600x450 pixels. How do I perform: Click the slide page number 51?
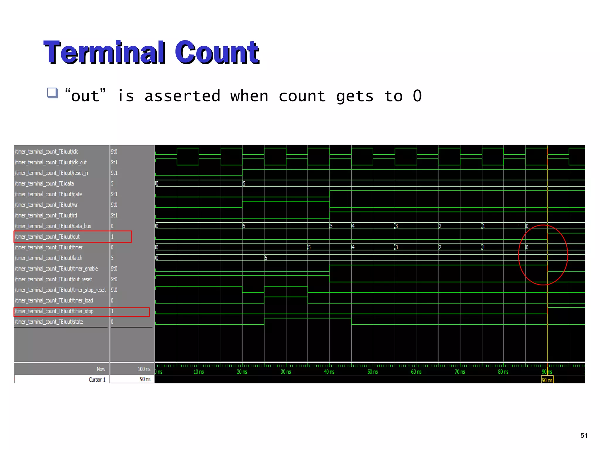[x=584, y=436]
